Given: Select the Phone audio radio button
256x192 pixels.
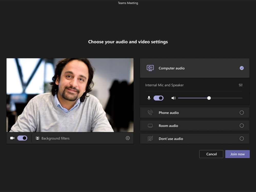Looking at the screenshot, I should coord(242,113).
